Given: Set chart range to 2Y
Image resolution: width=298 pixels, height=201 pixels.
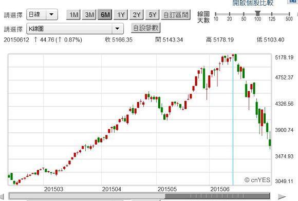Looking at the screenshot, I should (x=137, y=14).
